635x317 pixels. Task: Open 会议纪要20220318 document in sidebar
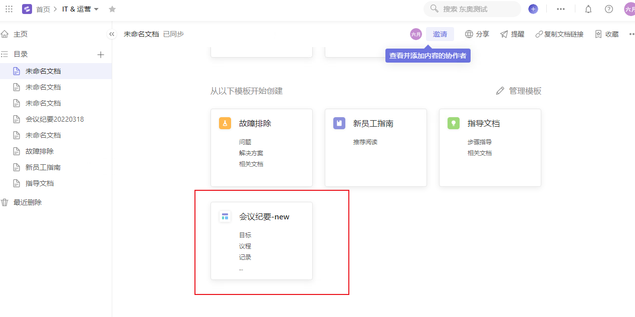[x=56, y=119]
